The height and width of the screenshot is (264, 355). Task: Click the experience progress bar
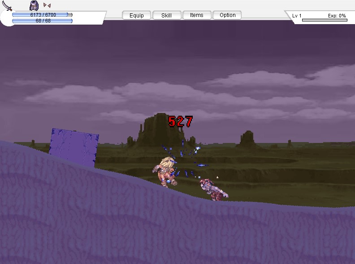(x=325, y=20)
